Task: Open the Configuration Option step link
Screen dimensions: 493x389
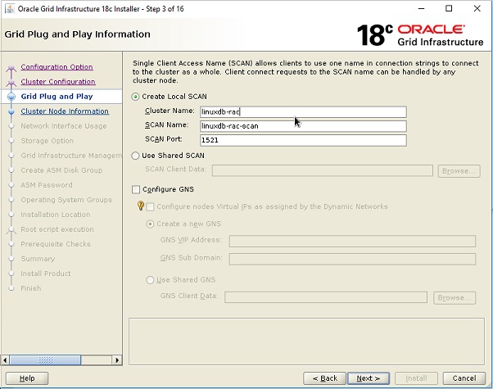Action: click(57, 67)
